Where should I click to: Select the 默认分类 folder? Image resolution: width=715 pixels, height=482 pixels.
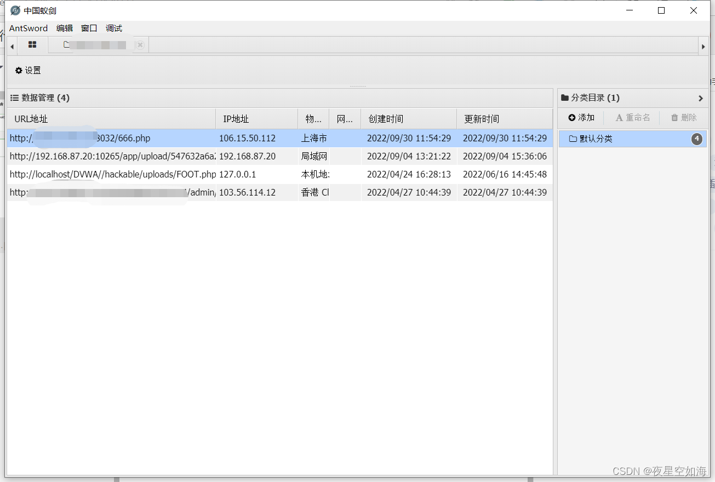pyautogui.click(x=633, y=139)
